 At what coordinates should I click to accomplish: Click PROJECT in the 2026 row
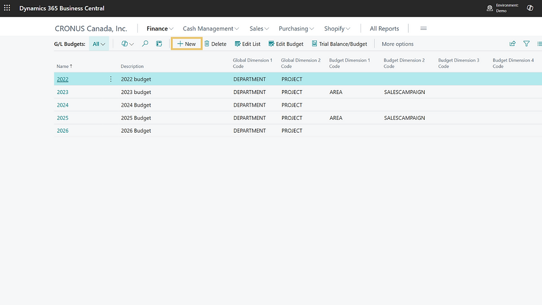coord(292,130)
